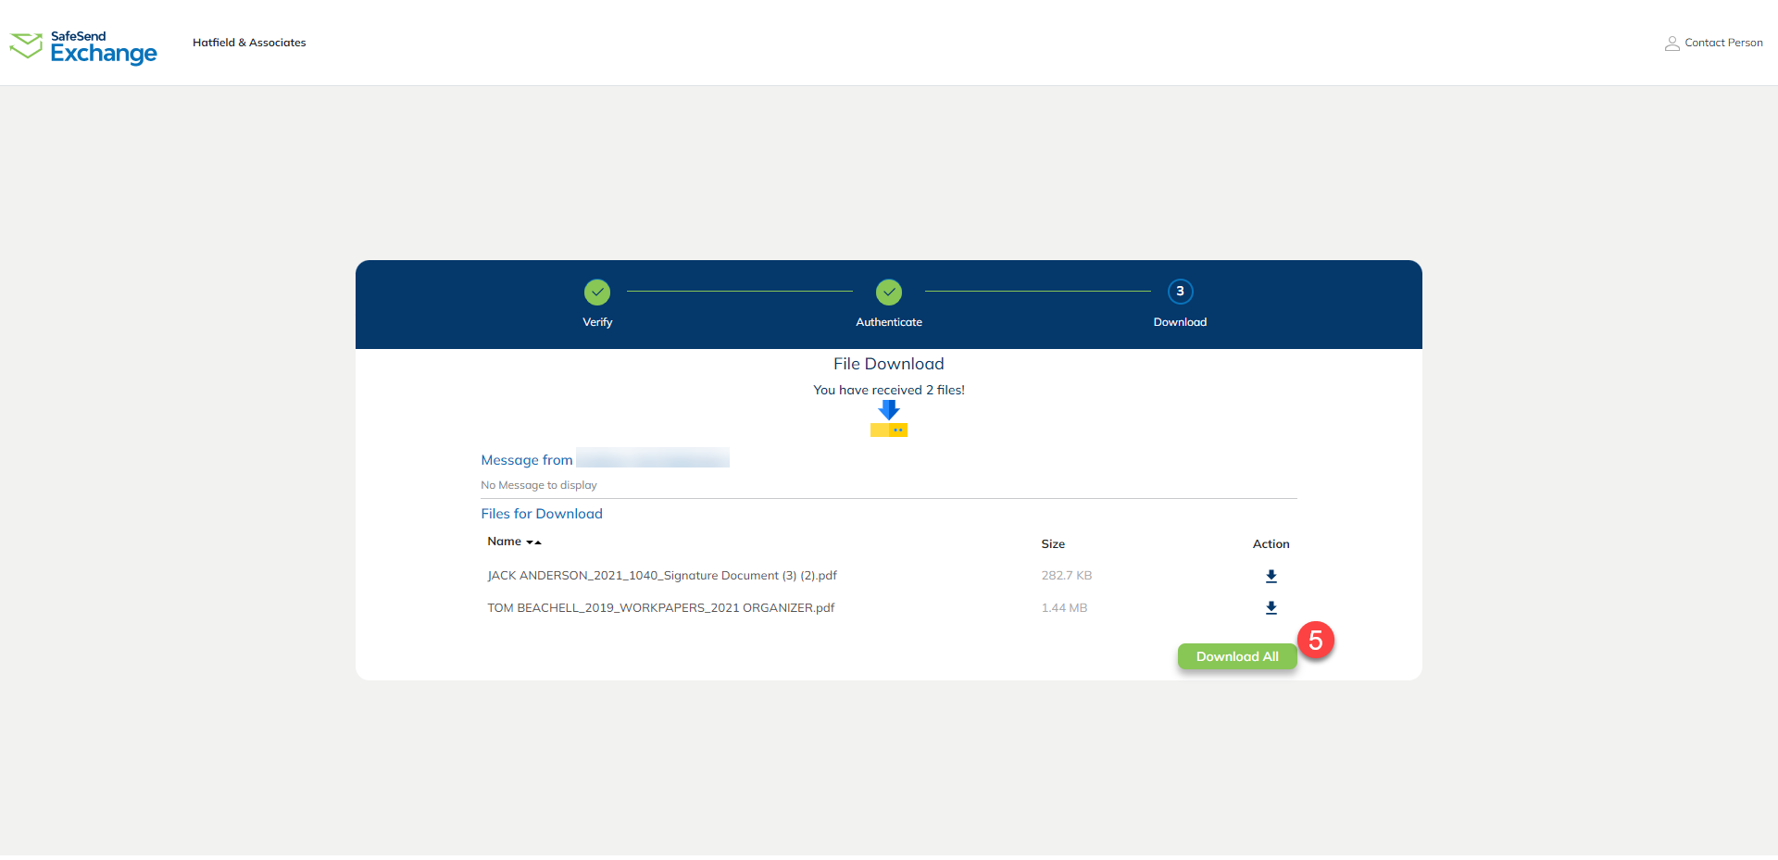
Task: Click the Verify step label to revisit it
Action: click(x=597, y=322)
